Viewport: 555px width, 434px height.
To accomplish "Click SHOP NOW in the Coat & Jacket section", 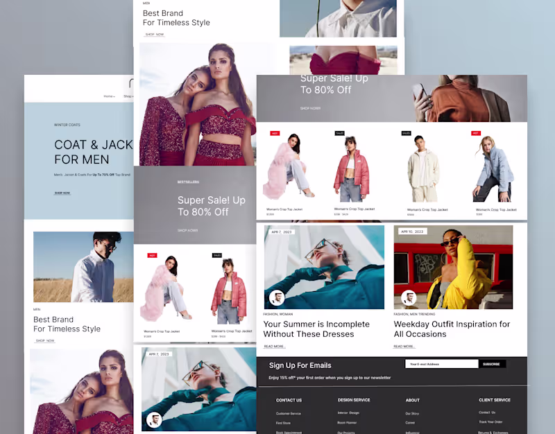I will pos(62,193).
